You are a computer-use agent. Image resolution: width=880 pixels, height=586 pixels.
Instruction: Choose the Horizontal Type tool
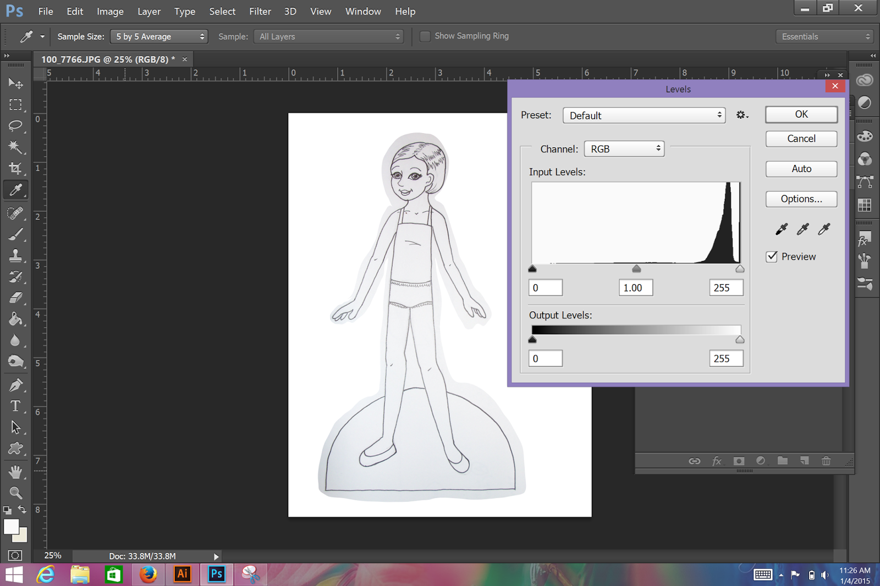coord(15,406)
